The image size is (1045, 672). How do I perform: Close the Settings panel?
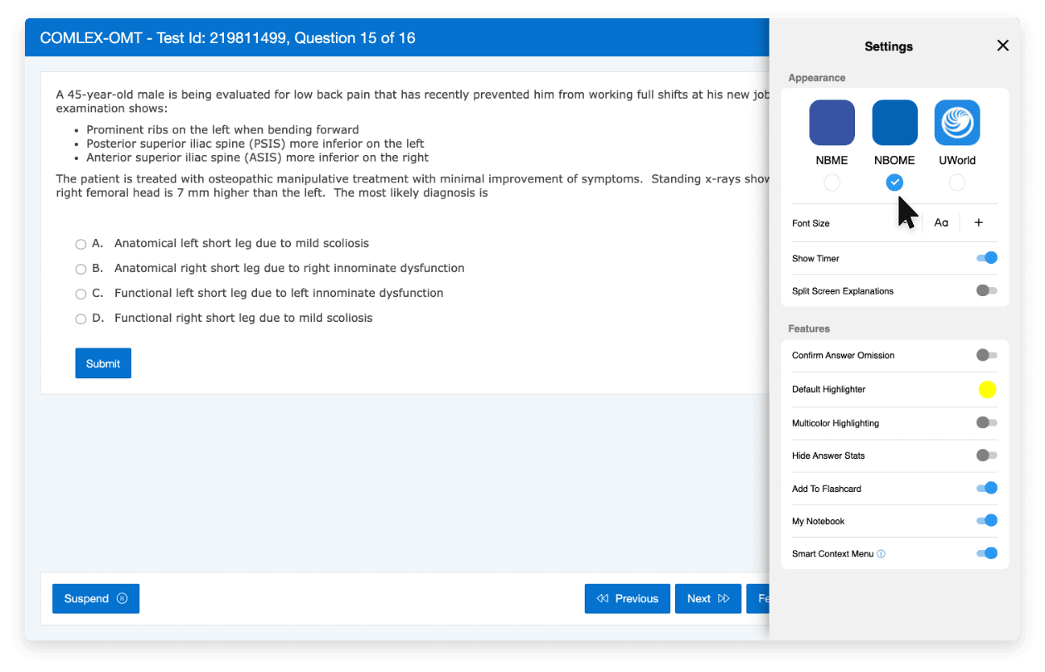(x=1003, y=46)
